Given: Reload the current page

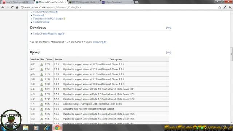Looking at the screenshot, I should click(x=12, y=7).
